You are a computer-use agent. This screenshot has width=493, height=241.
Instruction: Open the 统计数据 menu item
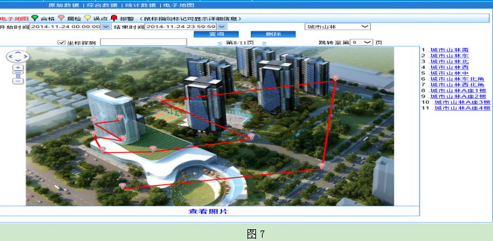pyautogui.click(x=140, y=5)
